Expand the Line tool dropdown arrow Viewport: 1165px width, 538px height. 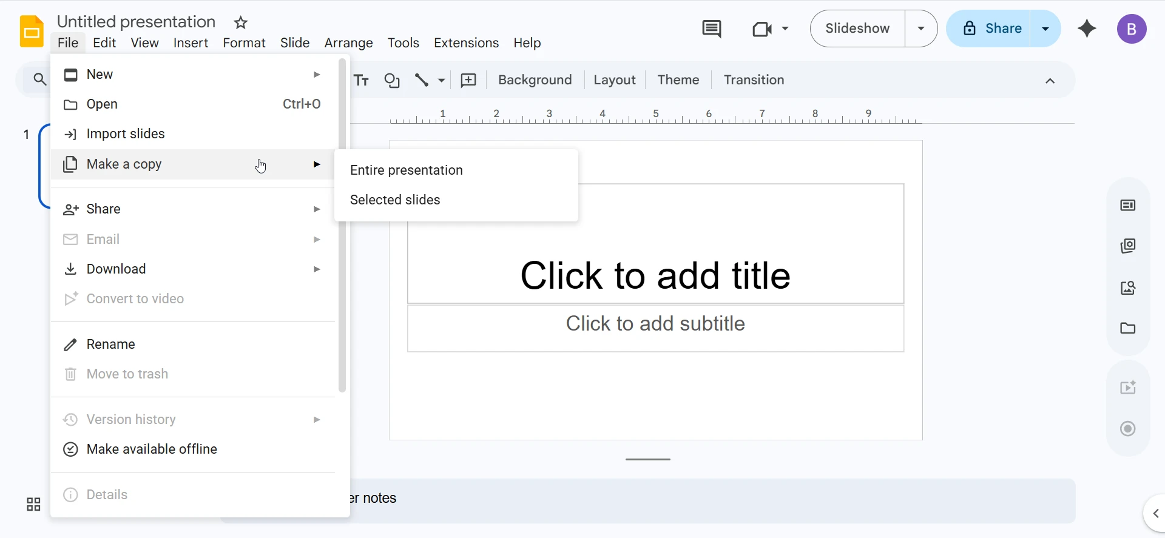click(442, 80)
